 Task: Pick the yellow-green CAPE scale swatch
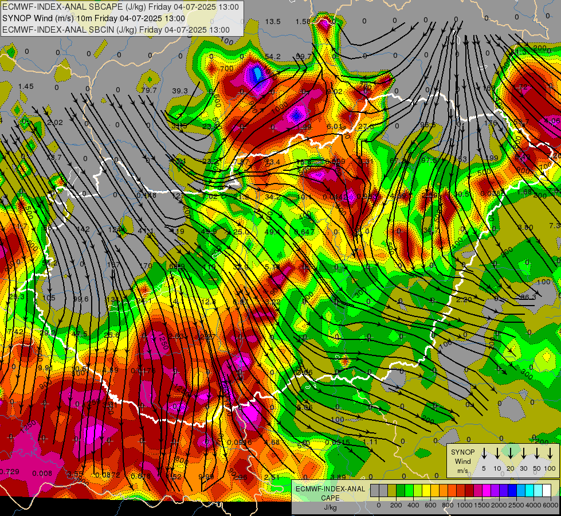coord(418,491)
